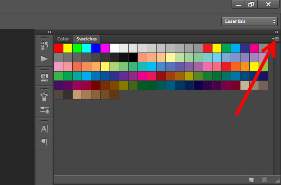Screen dimensions: 281x185
Task: Collapse the panel dock with right double arrows
Action: coord(277,32)
